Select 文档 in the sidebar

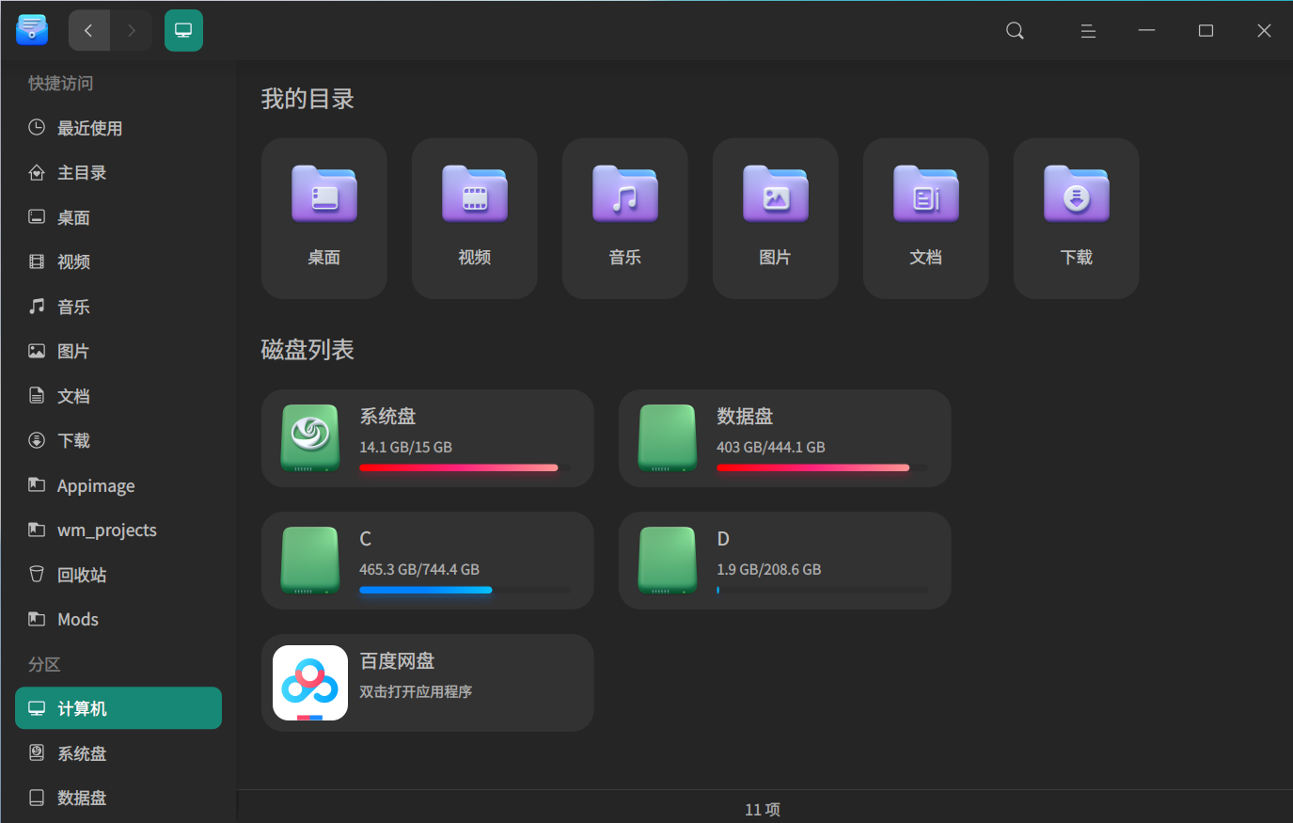pos(118,396)
